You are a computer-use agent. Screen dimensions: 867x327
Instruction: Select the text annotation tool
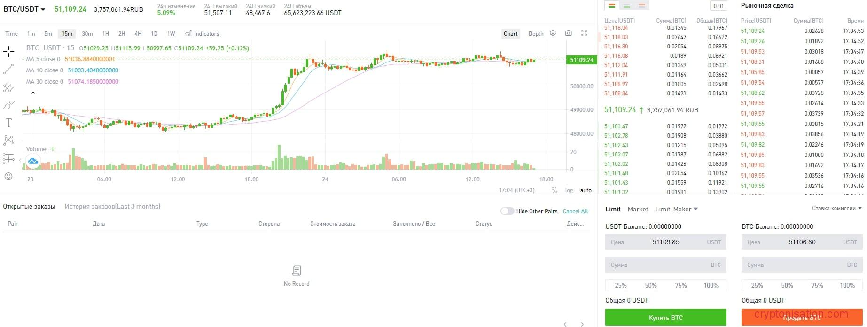pyautogui.click(x=8, y=123)
